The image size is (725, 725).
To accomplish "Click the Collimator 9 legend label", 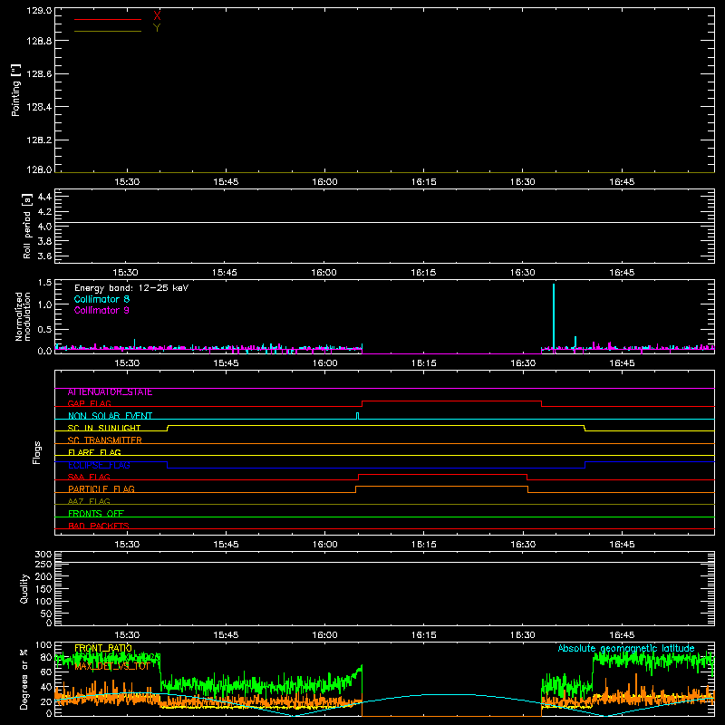I will (x=101, y=310).
